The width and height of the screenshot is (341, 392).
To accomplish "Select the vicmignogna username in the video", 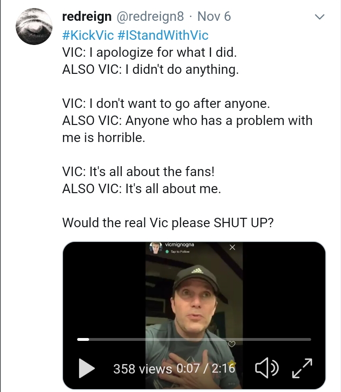I will point(179,244).
